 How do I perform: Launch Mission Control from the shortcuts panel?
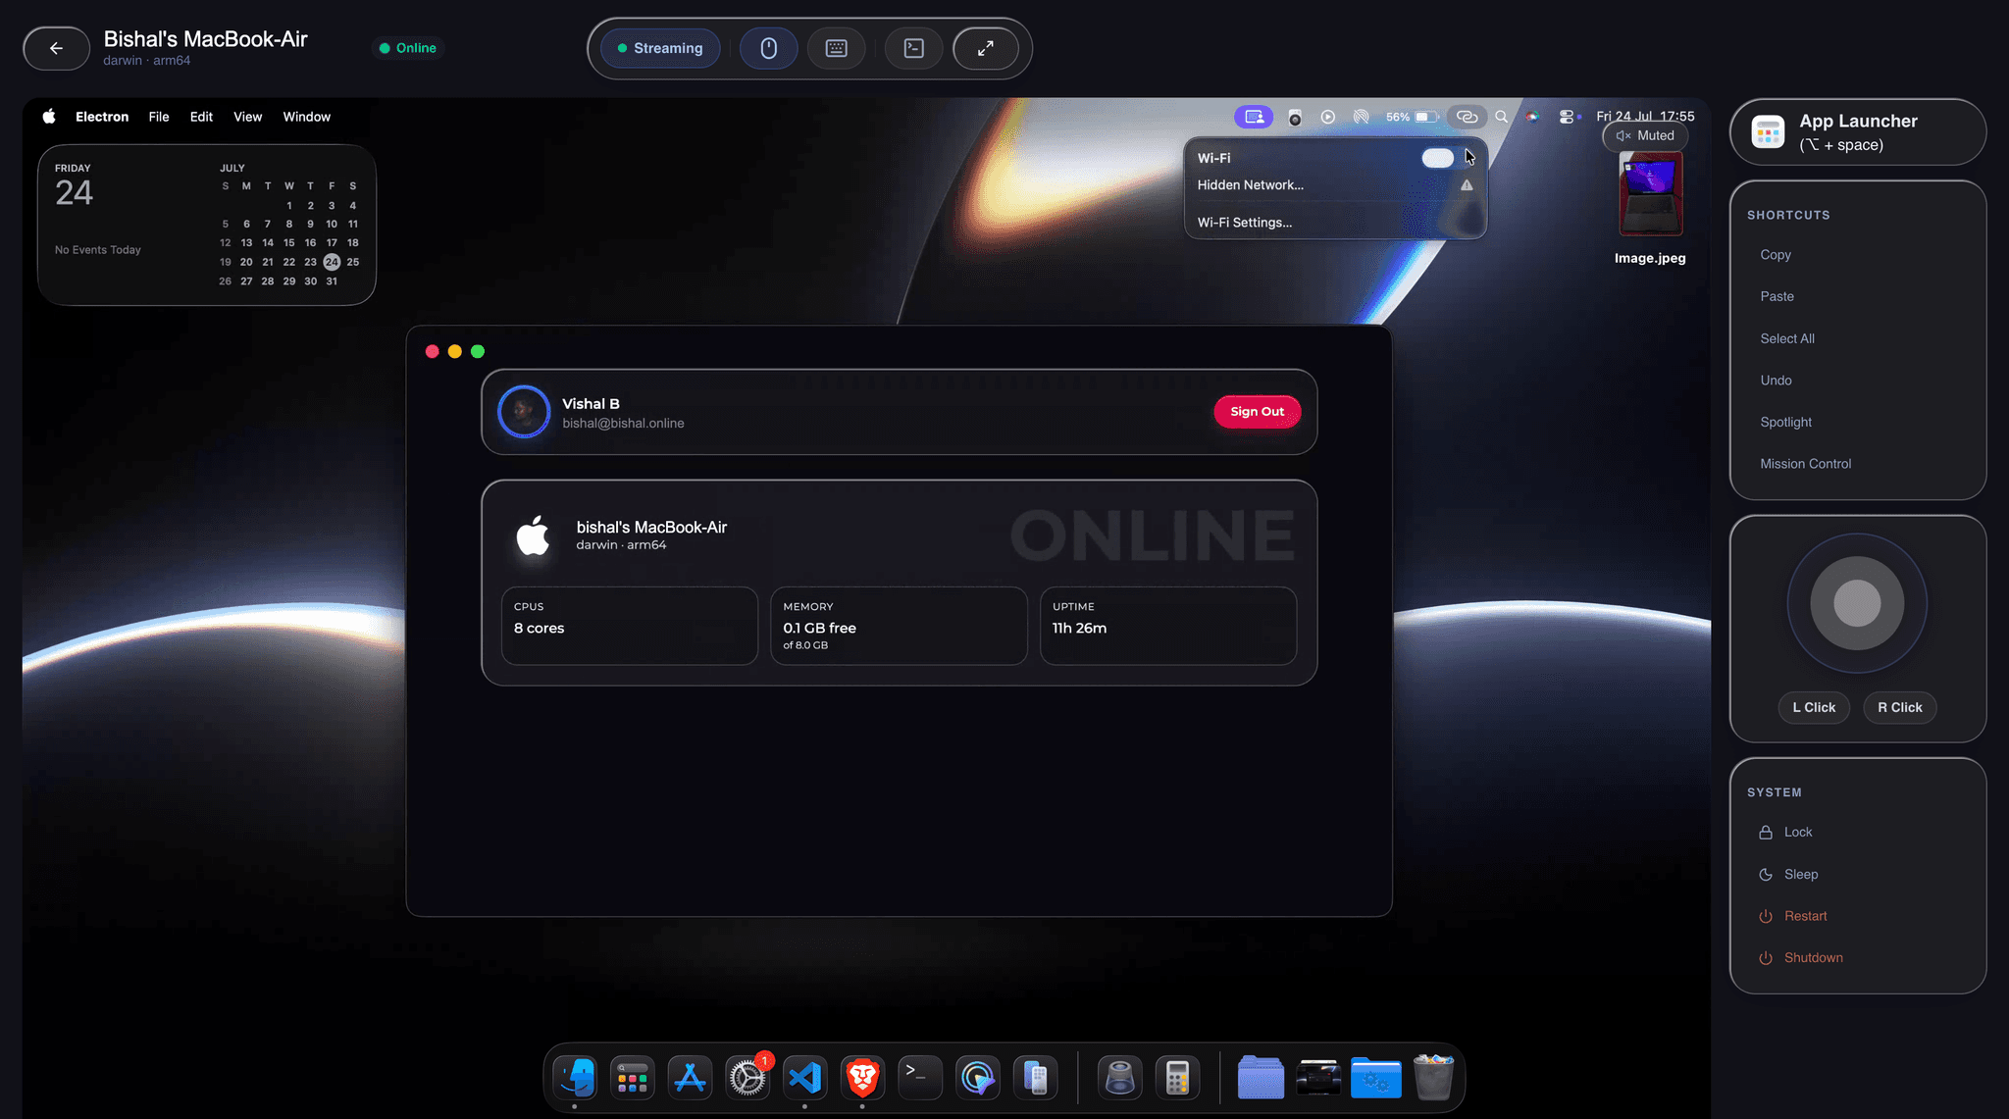[x=1805, y=464]
